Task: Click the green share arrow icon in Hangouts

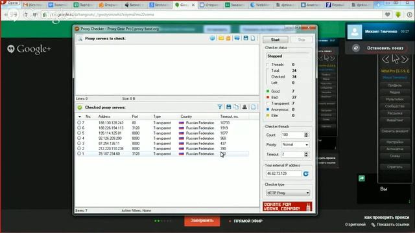Action: click(x=362, y=179)
